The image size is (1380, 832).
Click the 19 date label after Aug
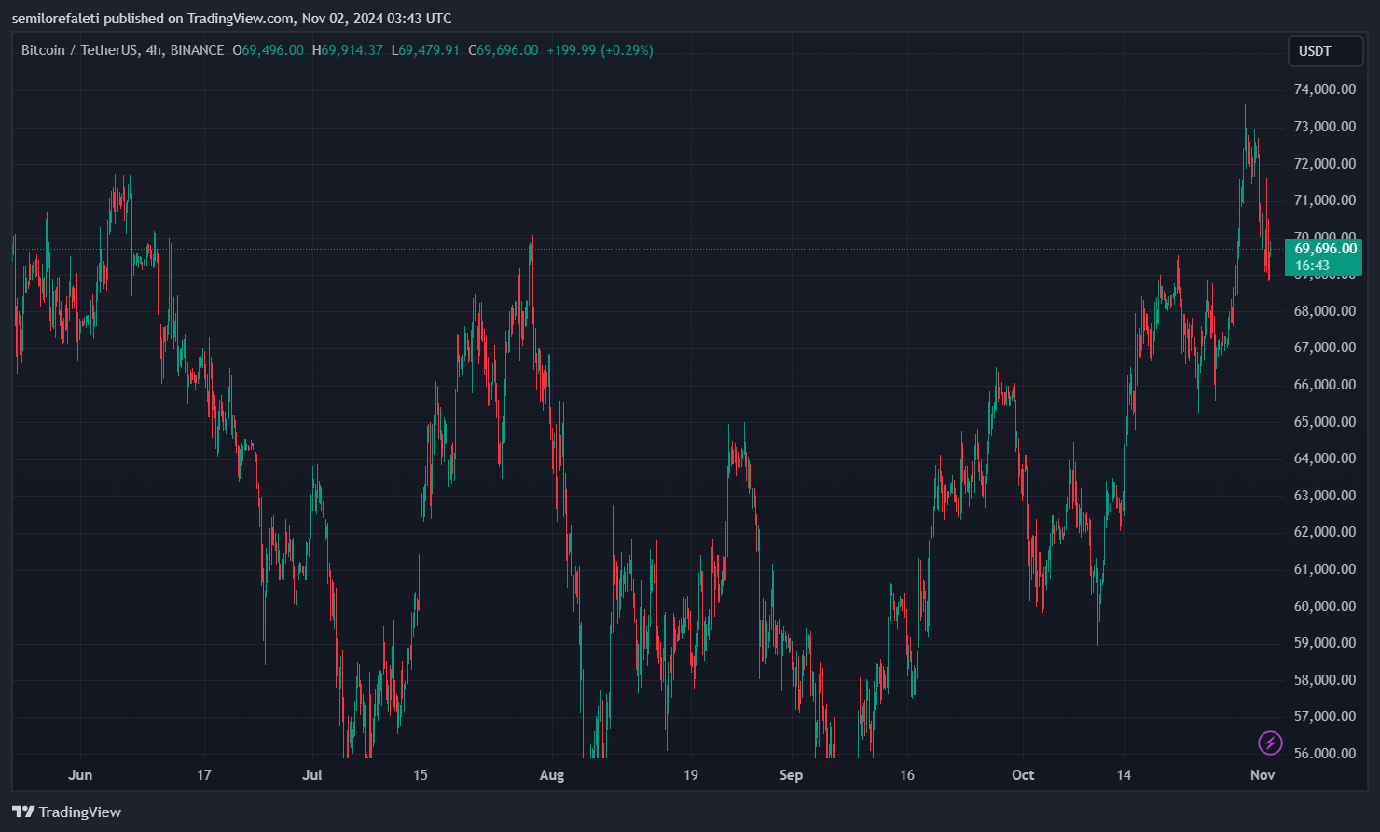point(691,775)
